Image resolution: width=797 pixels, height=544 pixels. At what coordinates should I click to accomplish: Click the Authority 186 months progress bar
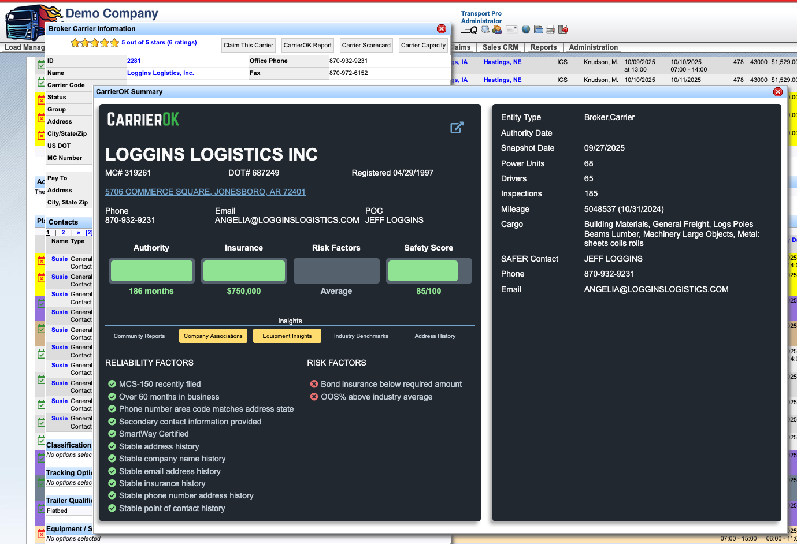(x=151, y=271)
